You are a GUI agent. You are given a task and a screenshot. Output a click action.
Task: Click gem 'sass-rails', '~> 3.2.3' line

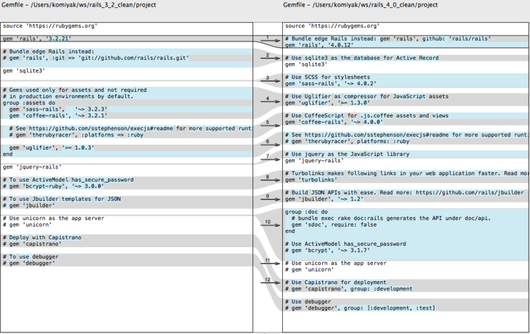pos(58,109)
